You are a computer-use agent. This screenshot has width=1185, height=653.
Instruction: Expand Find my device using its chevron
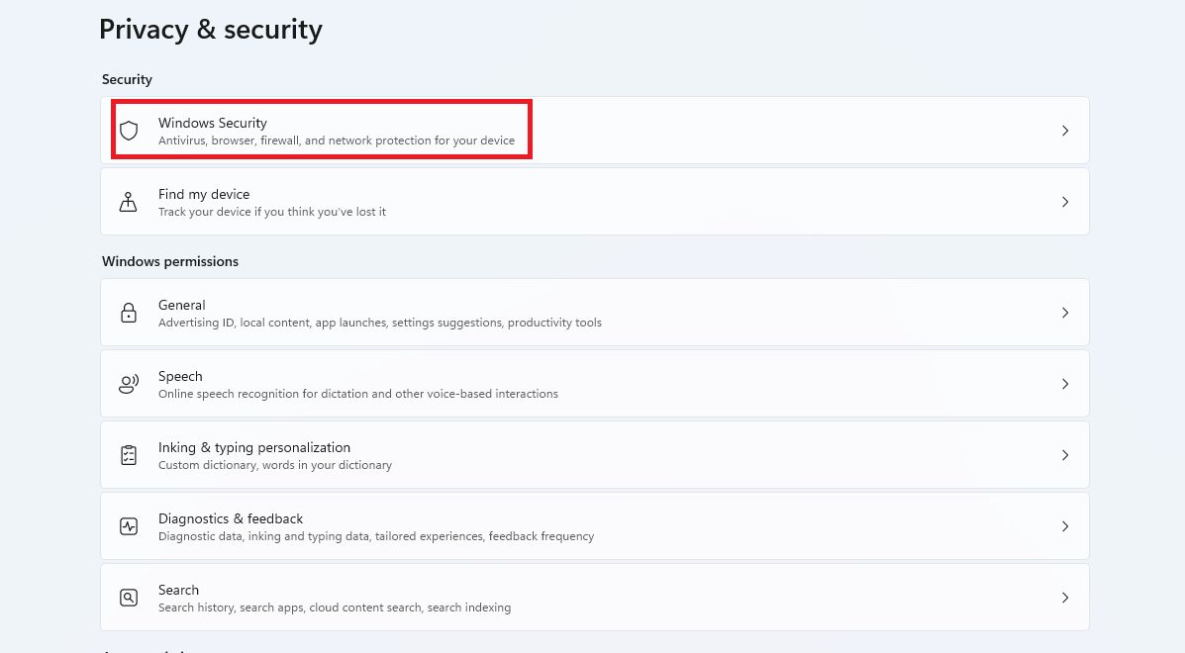1065,202
